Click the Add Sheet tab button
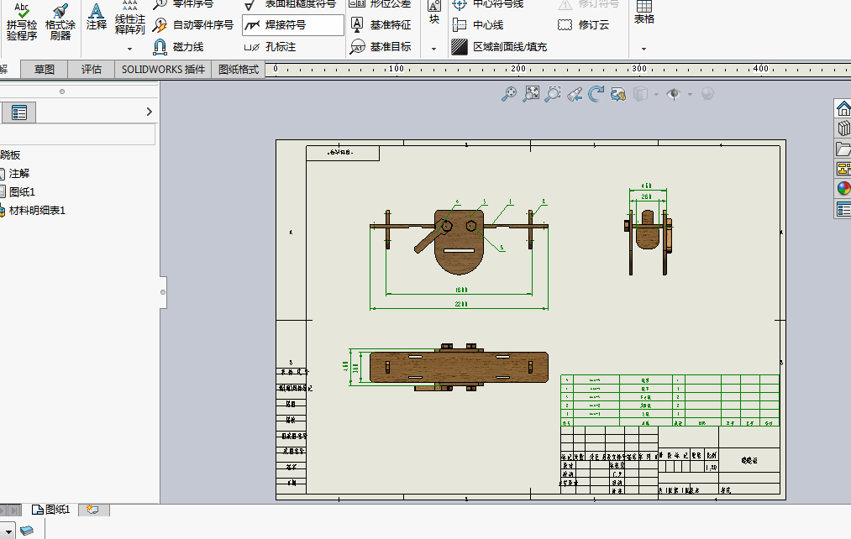 click(93, 510)
